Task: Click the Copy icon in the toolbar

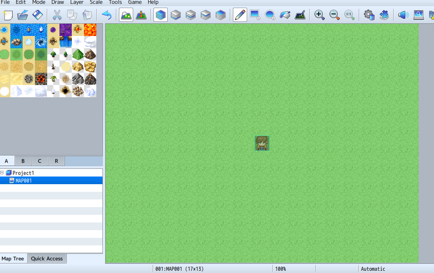Action: coord(72,15)
